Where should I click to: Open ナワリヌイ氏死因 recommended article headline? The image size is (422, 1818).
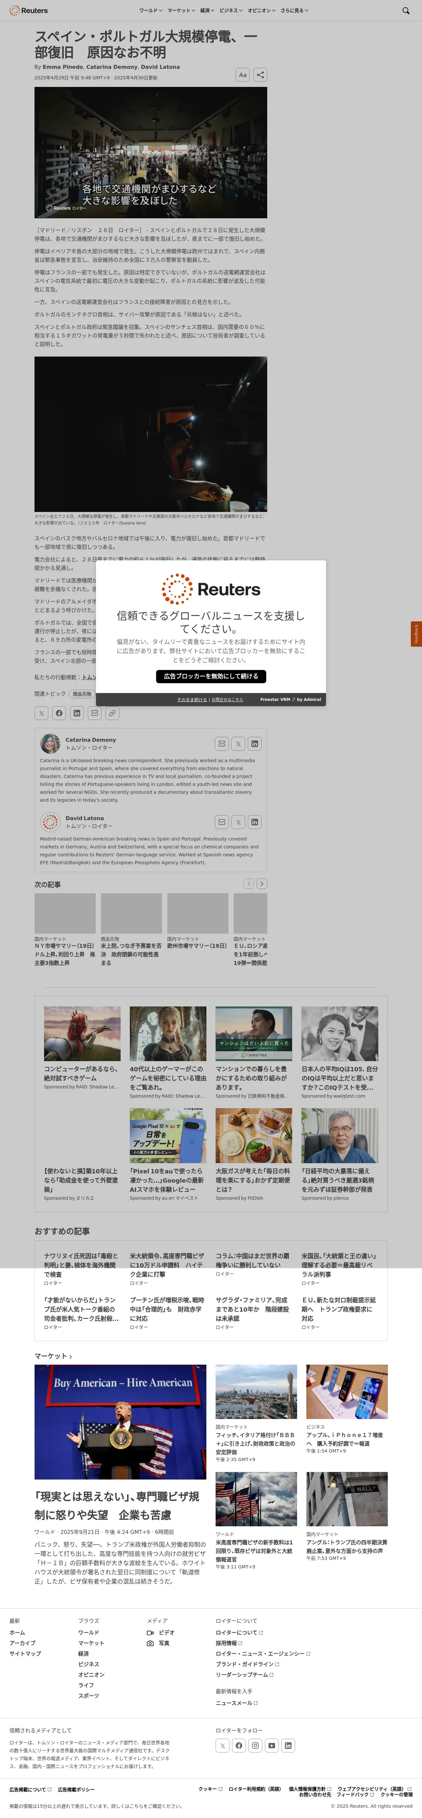[81, 1266]
